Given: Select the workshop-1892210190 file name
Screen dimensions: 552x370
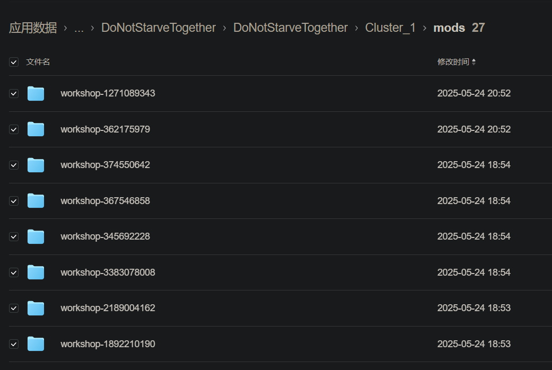Looking at the screenshot, I should pos(108,344).
